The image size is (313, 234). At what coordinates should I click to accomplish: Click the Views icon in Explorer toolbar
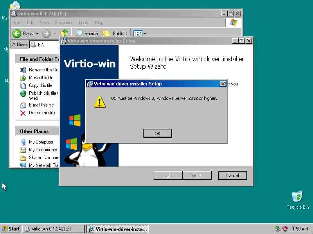pos(138,34)
